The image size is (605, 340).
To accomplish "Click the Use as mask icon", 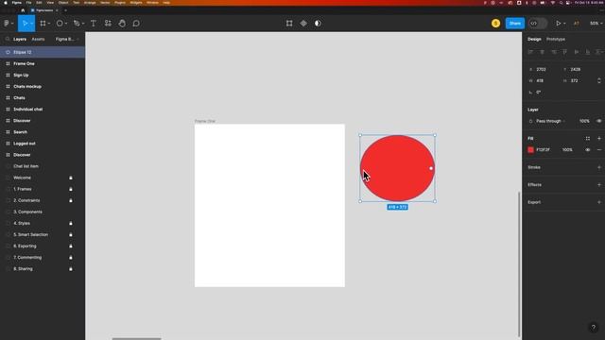I will pos(318,24).
